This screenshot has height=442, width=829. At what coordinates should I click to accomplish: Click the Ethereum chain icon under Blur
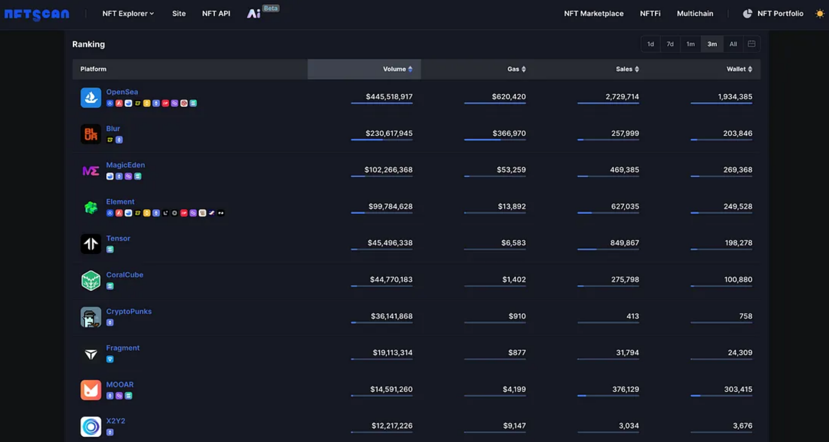pos(119,140)
